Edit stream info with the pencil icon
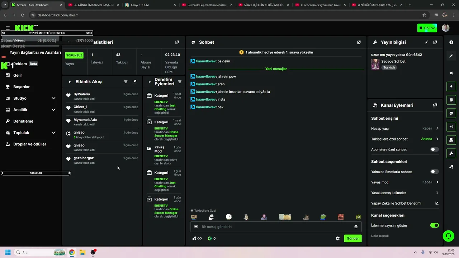This screenshot has width=459, height=258. [x=426, y=42]
